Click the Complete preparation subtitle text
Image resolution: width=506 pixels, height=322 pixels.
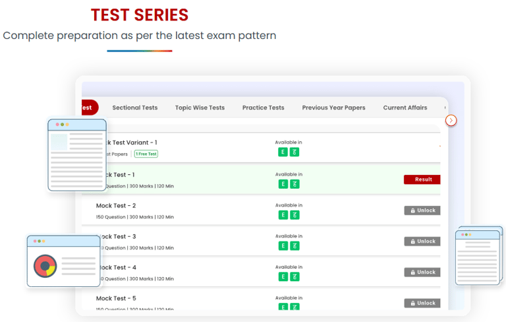tap(140, 36)
